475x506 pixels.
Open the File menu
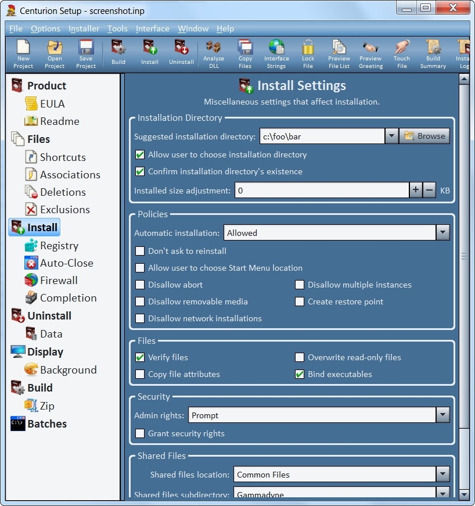[16, 28]
